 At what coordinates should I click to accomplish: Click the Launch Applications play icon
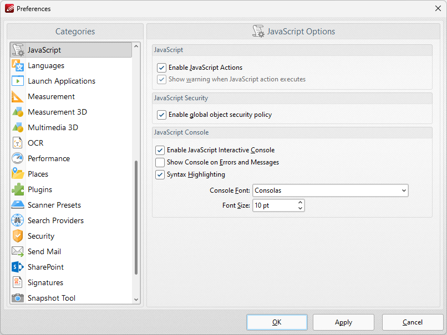(x=18, y=81)
